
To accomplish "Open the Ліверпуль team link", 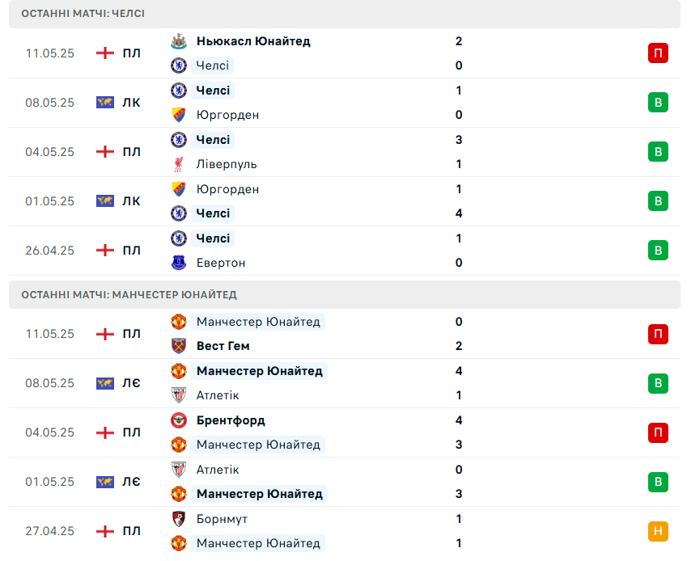I will coord(227,164).
